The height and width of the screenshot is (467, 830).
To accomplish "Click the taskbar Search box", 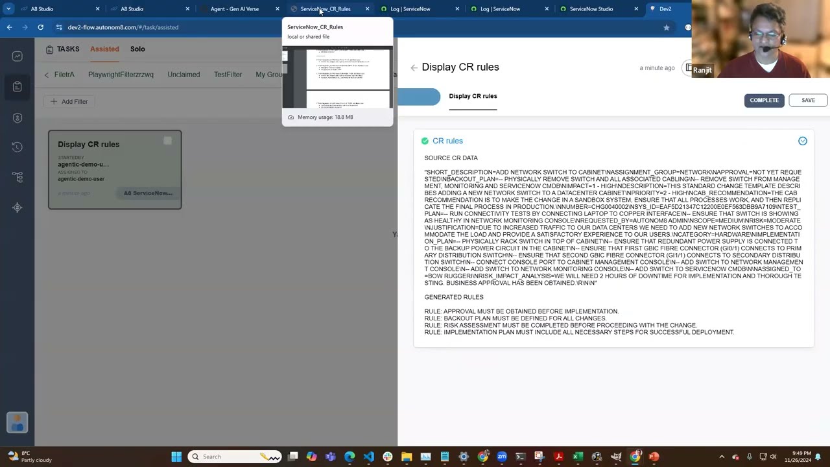I will tap(235, 457).
